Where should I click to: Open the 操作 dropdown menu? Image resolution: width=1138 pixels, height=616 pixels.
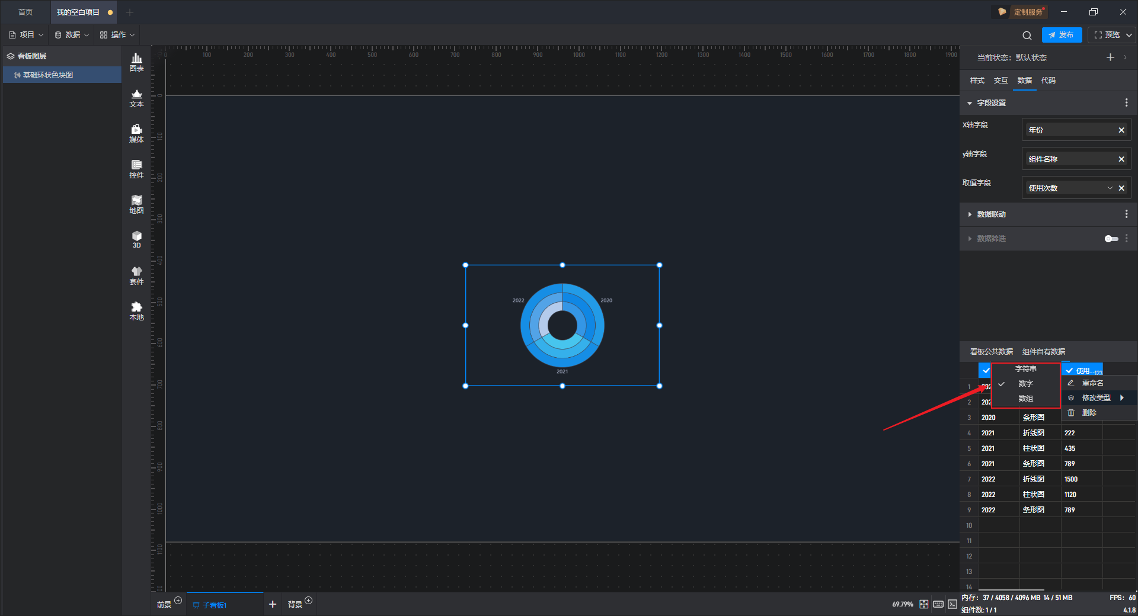point(117,35)
